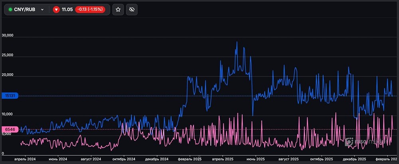The height and width of the screenshot is (164, 399).
Task: Click the октябрь 2024 axis label
Action: 124,159
